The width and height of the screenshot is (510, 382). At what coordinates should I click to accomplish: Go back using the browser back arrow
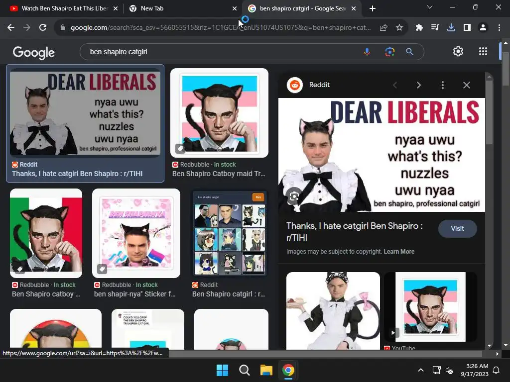(x=11, y=28)
